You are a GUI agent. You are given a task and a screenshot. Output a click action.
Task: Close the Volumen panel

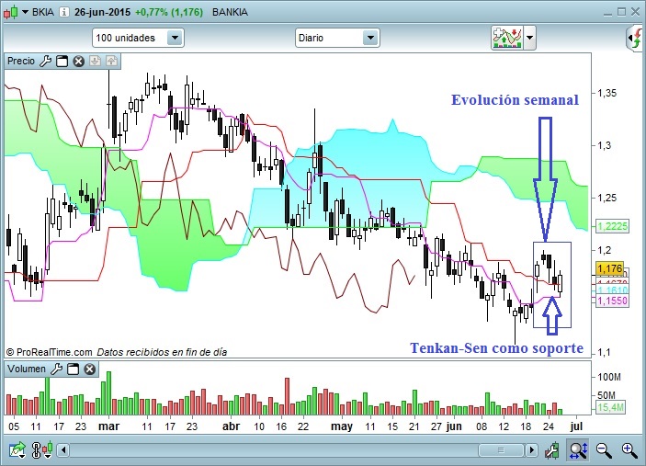click(90, 369)
